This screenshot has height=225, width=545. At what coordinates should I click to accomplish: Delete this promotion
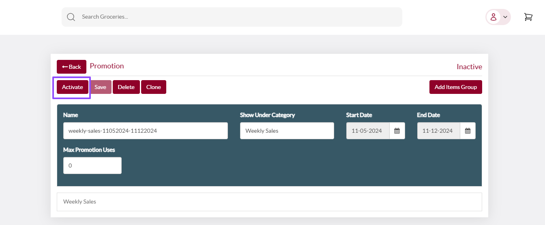coord(126,87)
